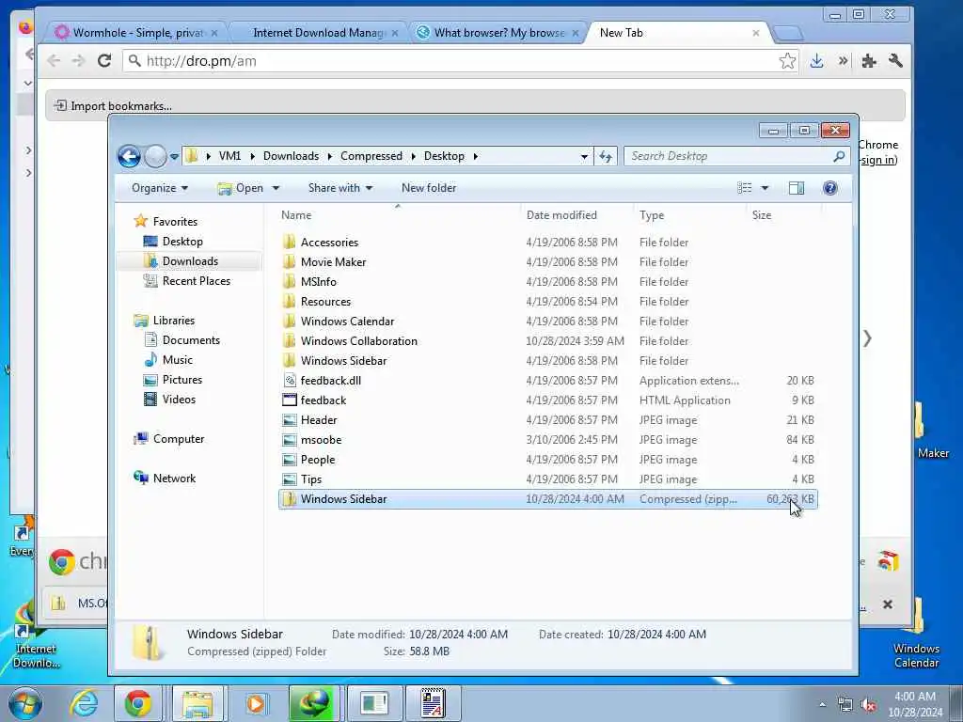This screenshot has height=722, width=963.
Task: Open the Documents library
Action: coord(190,339)
